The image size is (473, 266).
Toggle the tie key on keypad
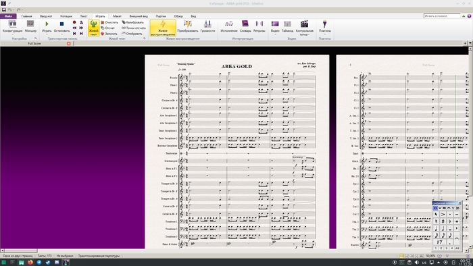pos(457,238)
